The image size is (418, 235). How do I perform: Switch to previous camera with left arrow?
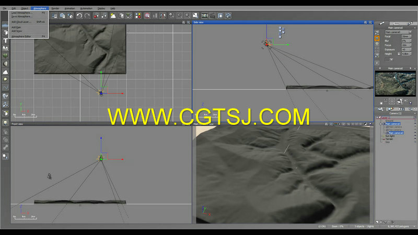click(380, 68)
